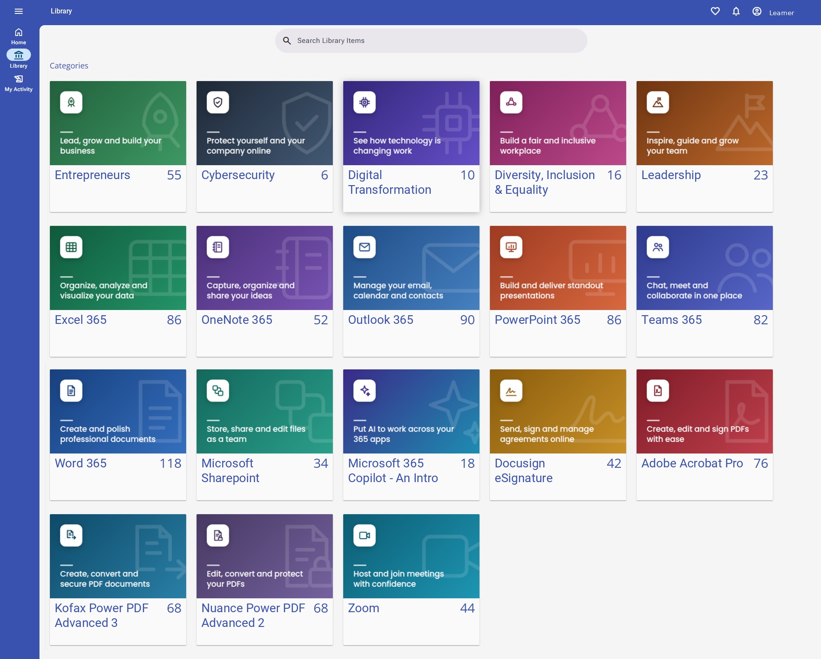821x659 pixels.
Task: Open notifications bell
Action: coord(736,11)
